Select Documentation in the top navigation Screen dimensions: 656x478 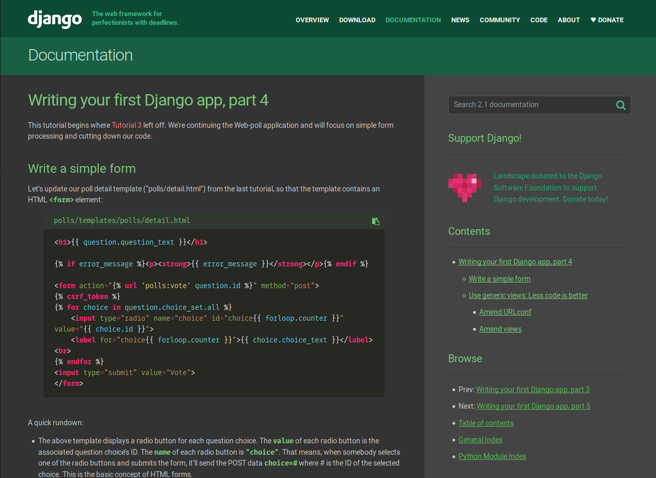(413, 20)
